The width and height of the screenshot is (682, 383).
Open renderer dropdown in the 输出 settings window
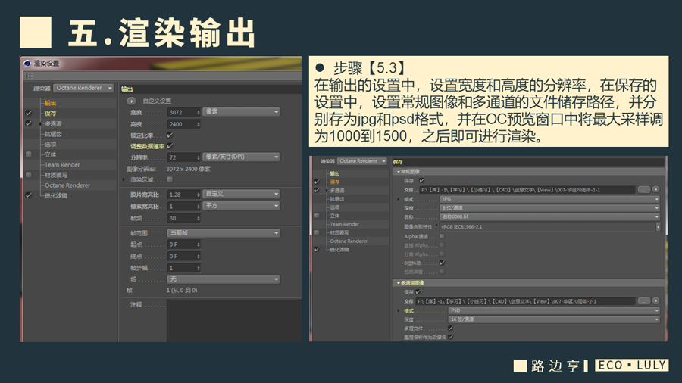click(x=84, y=88)
